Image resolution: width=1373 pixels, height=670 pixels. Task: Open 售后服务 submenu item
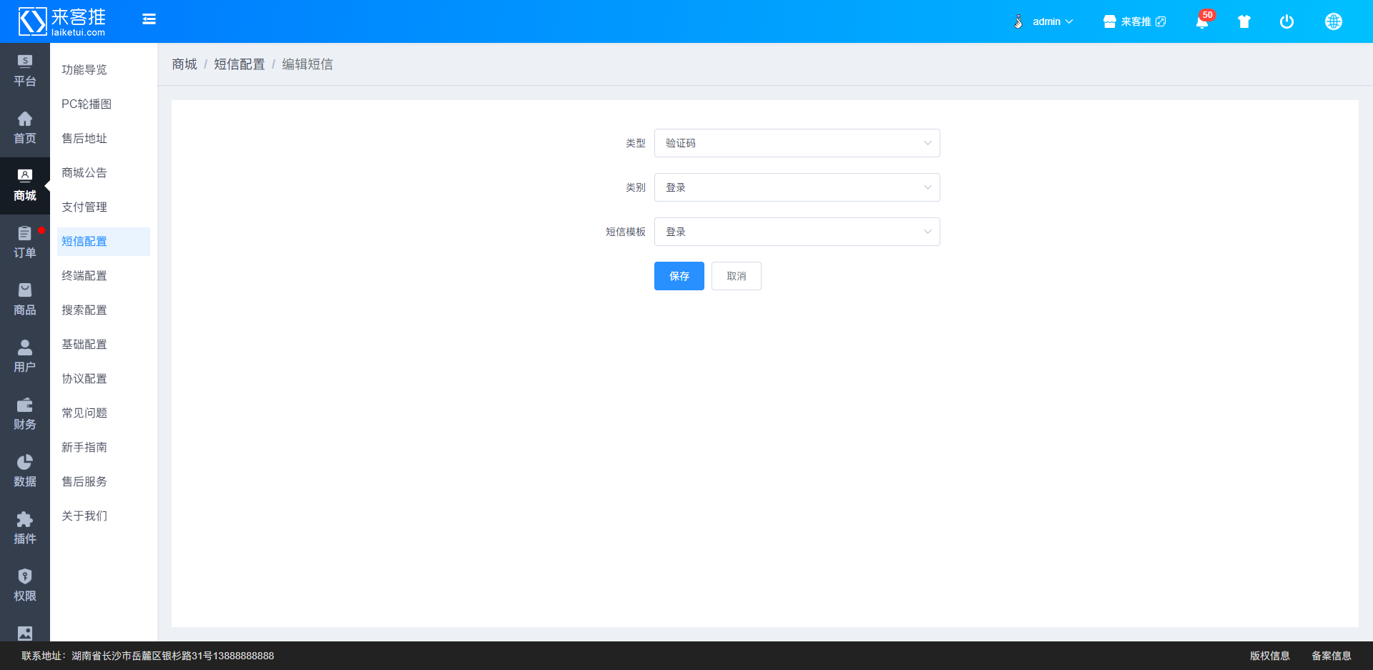coord(103,481)
